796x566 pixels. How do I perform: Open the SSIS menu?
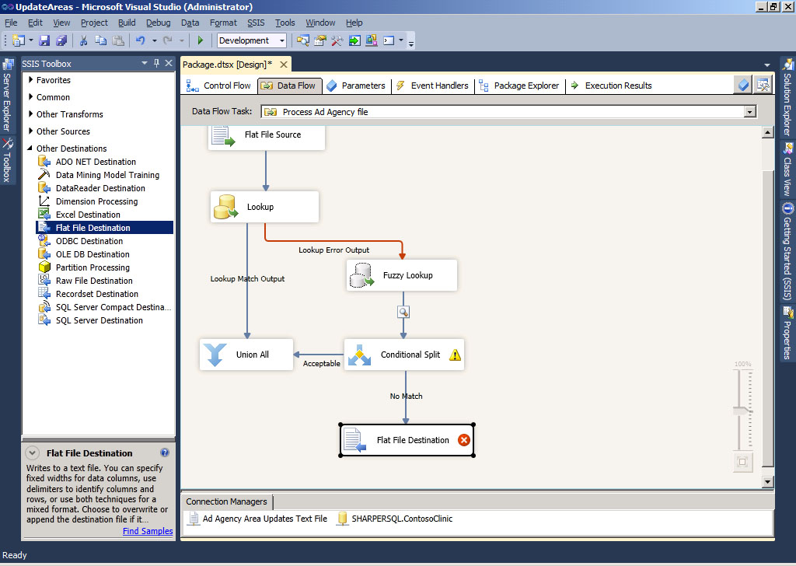256,23
